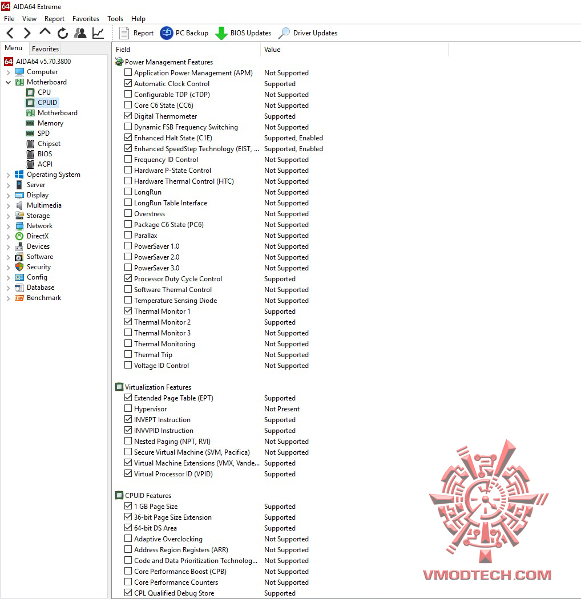Toggle Digital Thermometer checkbox

tap(128, 115)
